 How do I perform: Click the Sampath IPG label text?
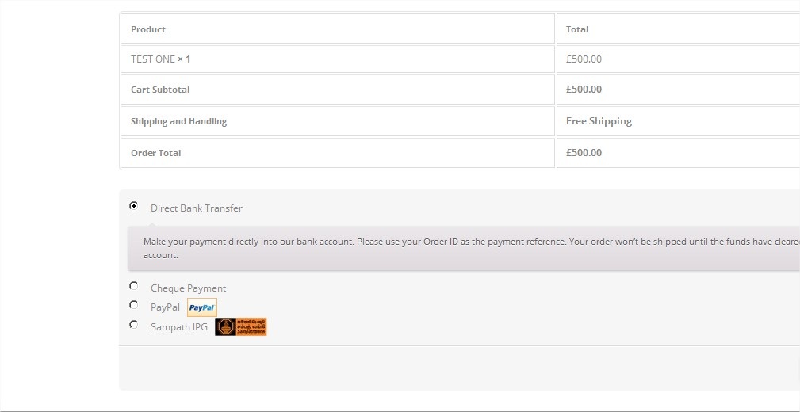tap(179, 327)
